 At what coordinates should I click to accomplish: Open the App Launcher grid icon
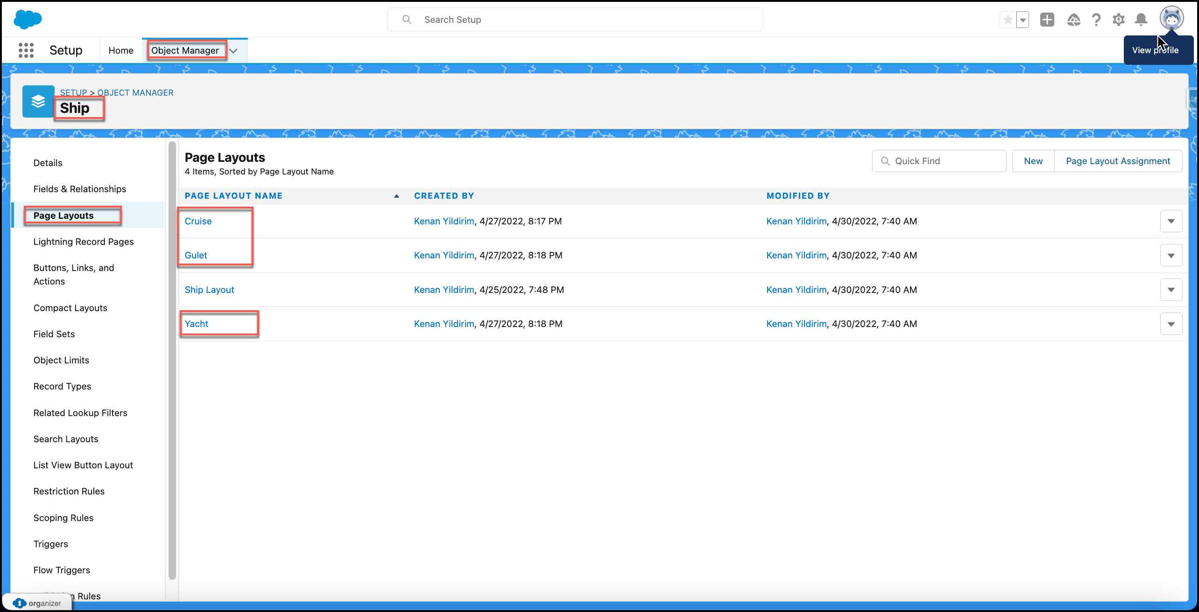(x=26, y=50)
